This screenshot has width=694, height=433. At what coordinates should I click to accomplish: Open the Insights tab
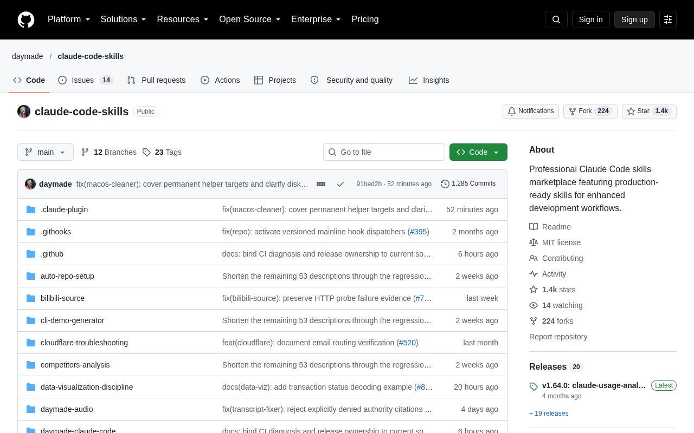(x=429, y=80)
